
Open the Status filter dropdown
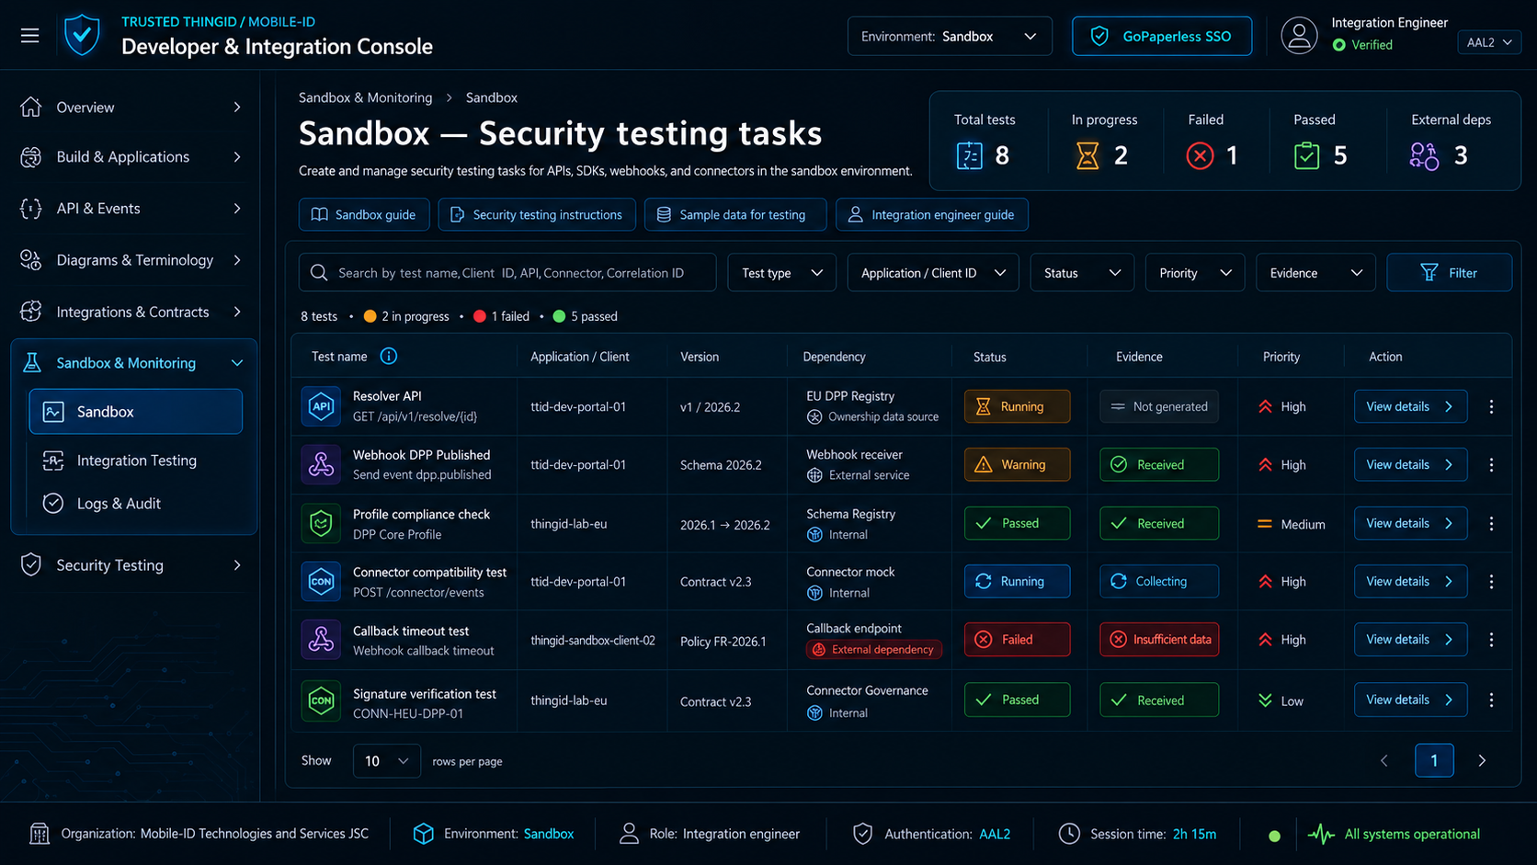coord(1082,273)
